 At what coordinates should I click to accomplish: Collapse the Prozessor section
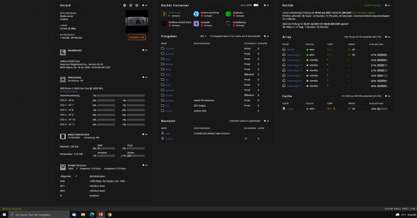(146, 77)
